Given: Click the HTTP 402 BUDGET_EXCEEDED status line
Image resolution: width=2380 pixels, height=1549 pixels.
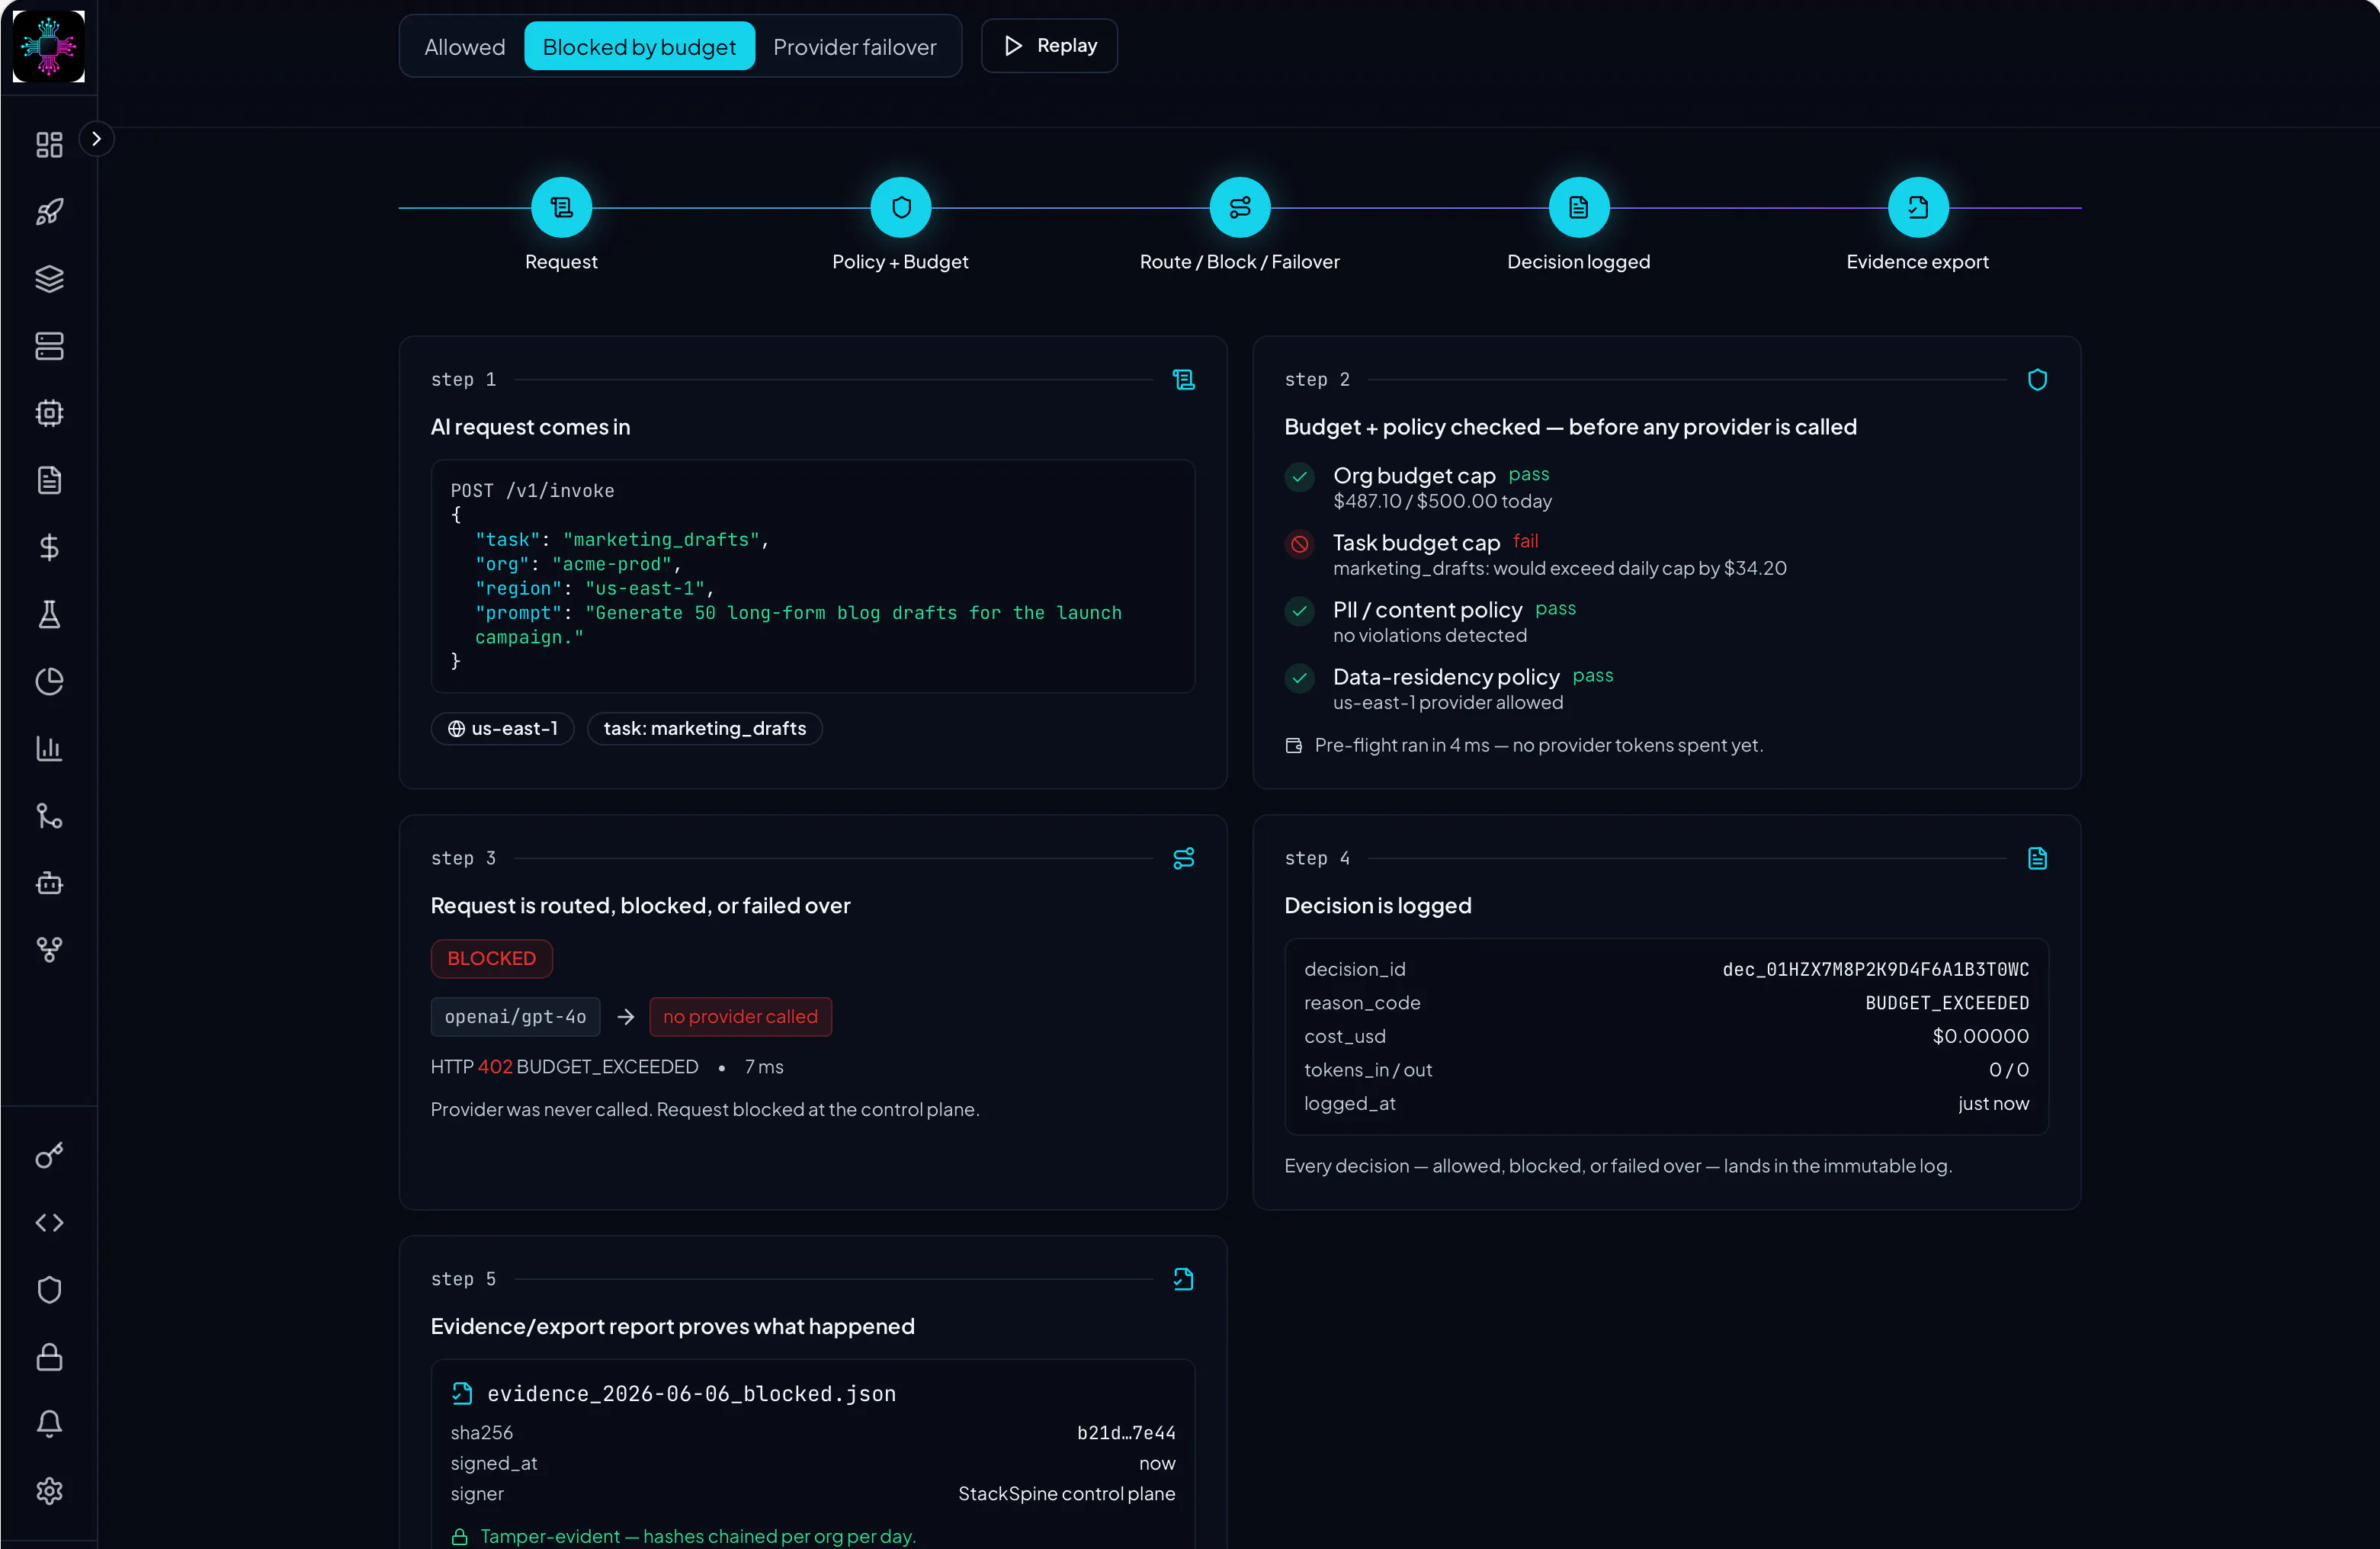Looking at the screenshot, I should click(565, 1067).
